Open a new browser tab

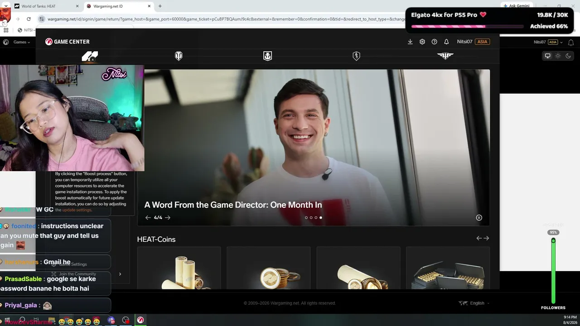[x=160, y=6]
